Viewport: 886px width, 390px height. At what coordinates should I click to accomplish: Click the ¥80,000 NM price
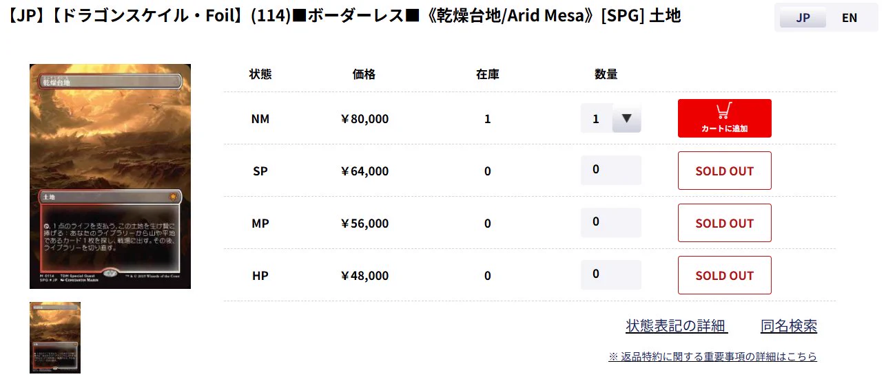[x=364, y=119]
